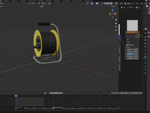
Task: Open Object Constraints properties tab
Action: (145, 67)
